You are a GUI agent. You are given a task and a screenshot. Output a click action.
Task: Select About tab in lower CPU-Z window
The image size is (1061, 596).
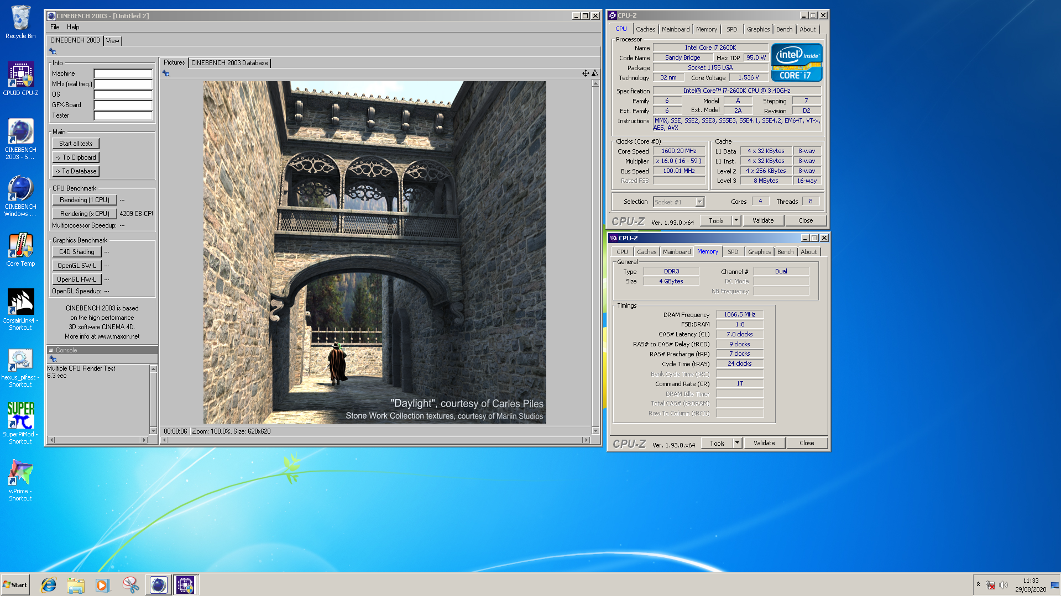(x=808, y=252)
